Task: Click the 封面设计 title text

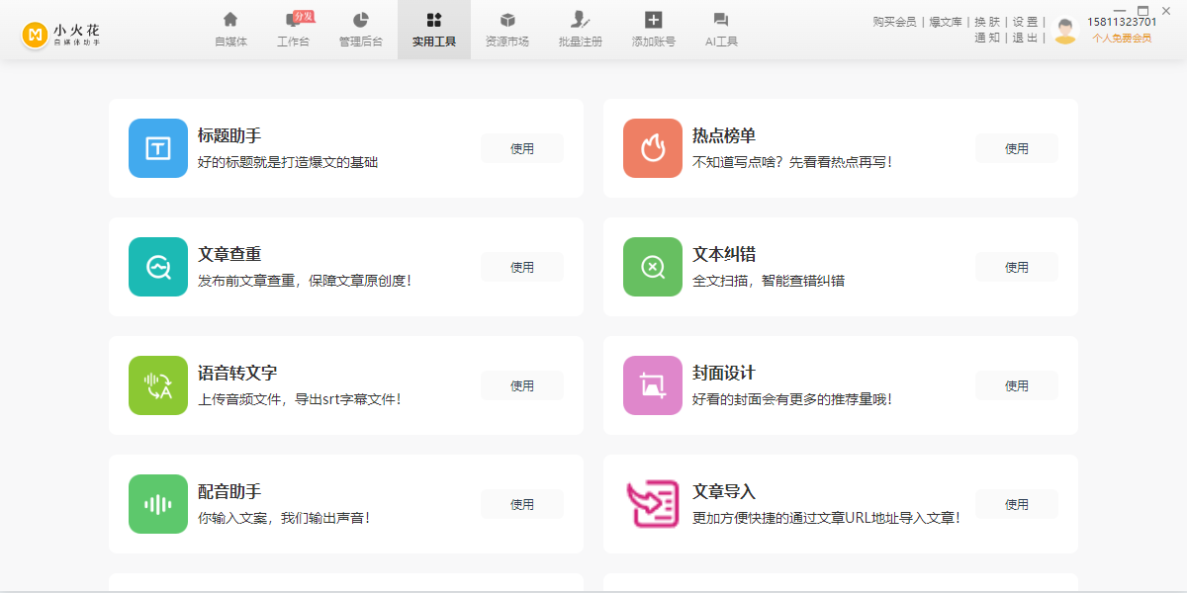Action: [724, 374]
